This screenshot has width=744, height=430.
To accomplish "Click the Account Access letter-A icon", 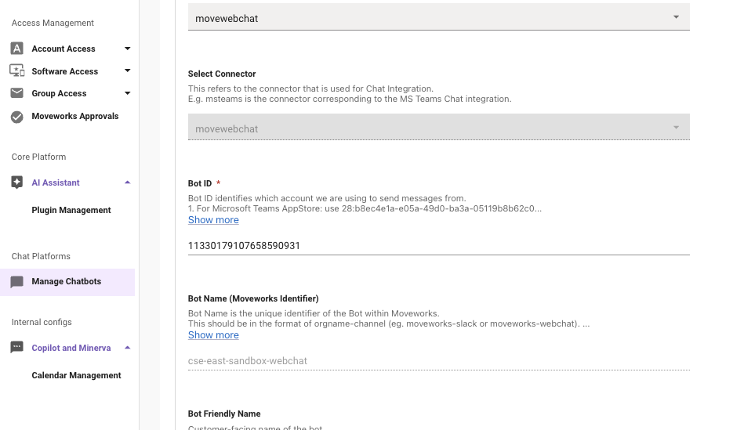I will coord(16,49).
